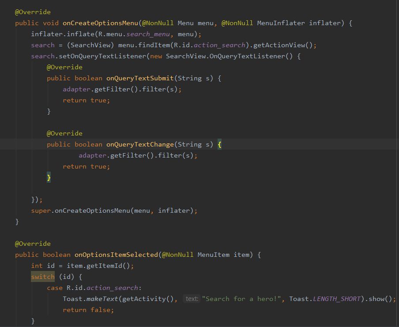Click highlighted opening brace after onQueryTextChange
The width and height of the screenshot is (399, 327).
point(219,145)
